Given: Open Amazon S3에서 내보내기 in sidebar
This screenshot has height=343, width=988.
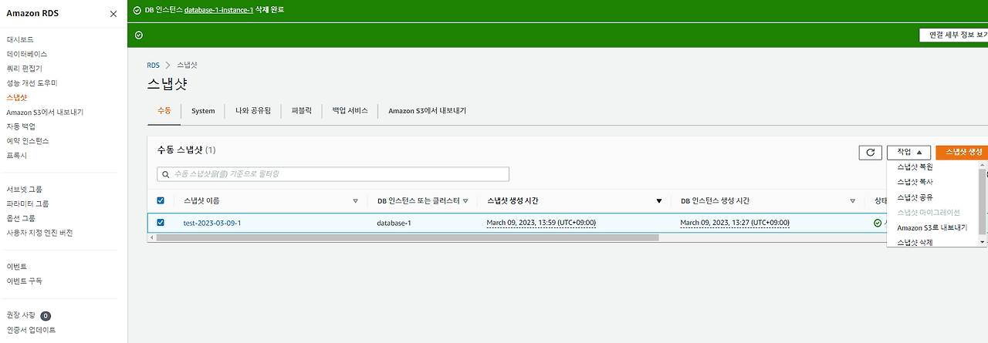Looking at the screenshot, I should (45, 113).
